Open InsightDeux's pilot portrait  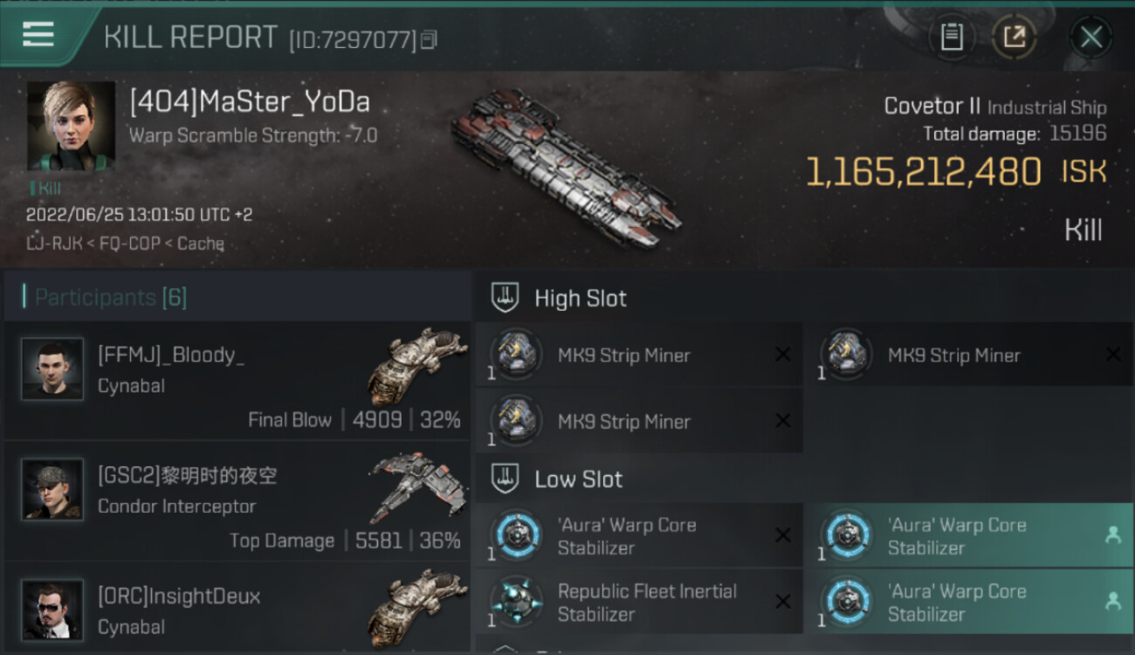[52, 610]
